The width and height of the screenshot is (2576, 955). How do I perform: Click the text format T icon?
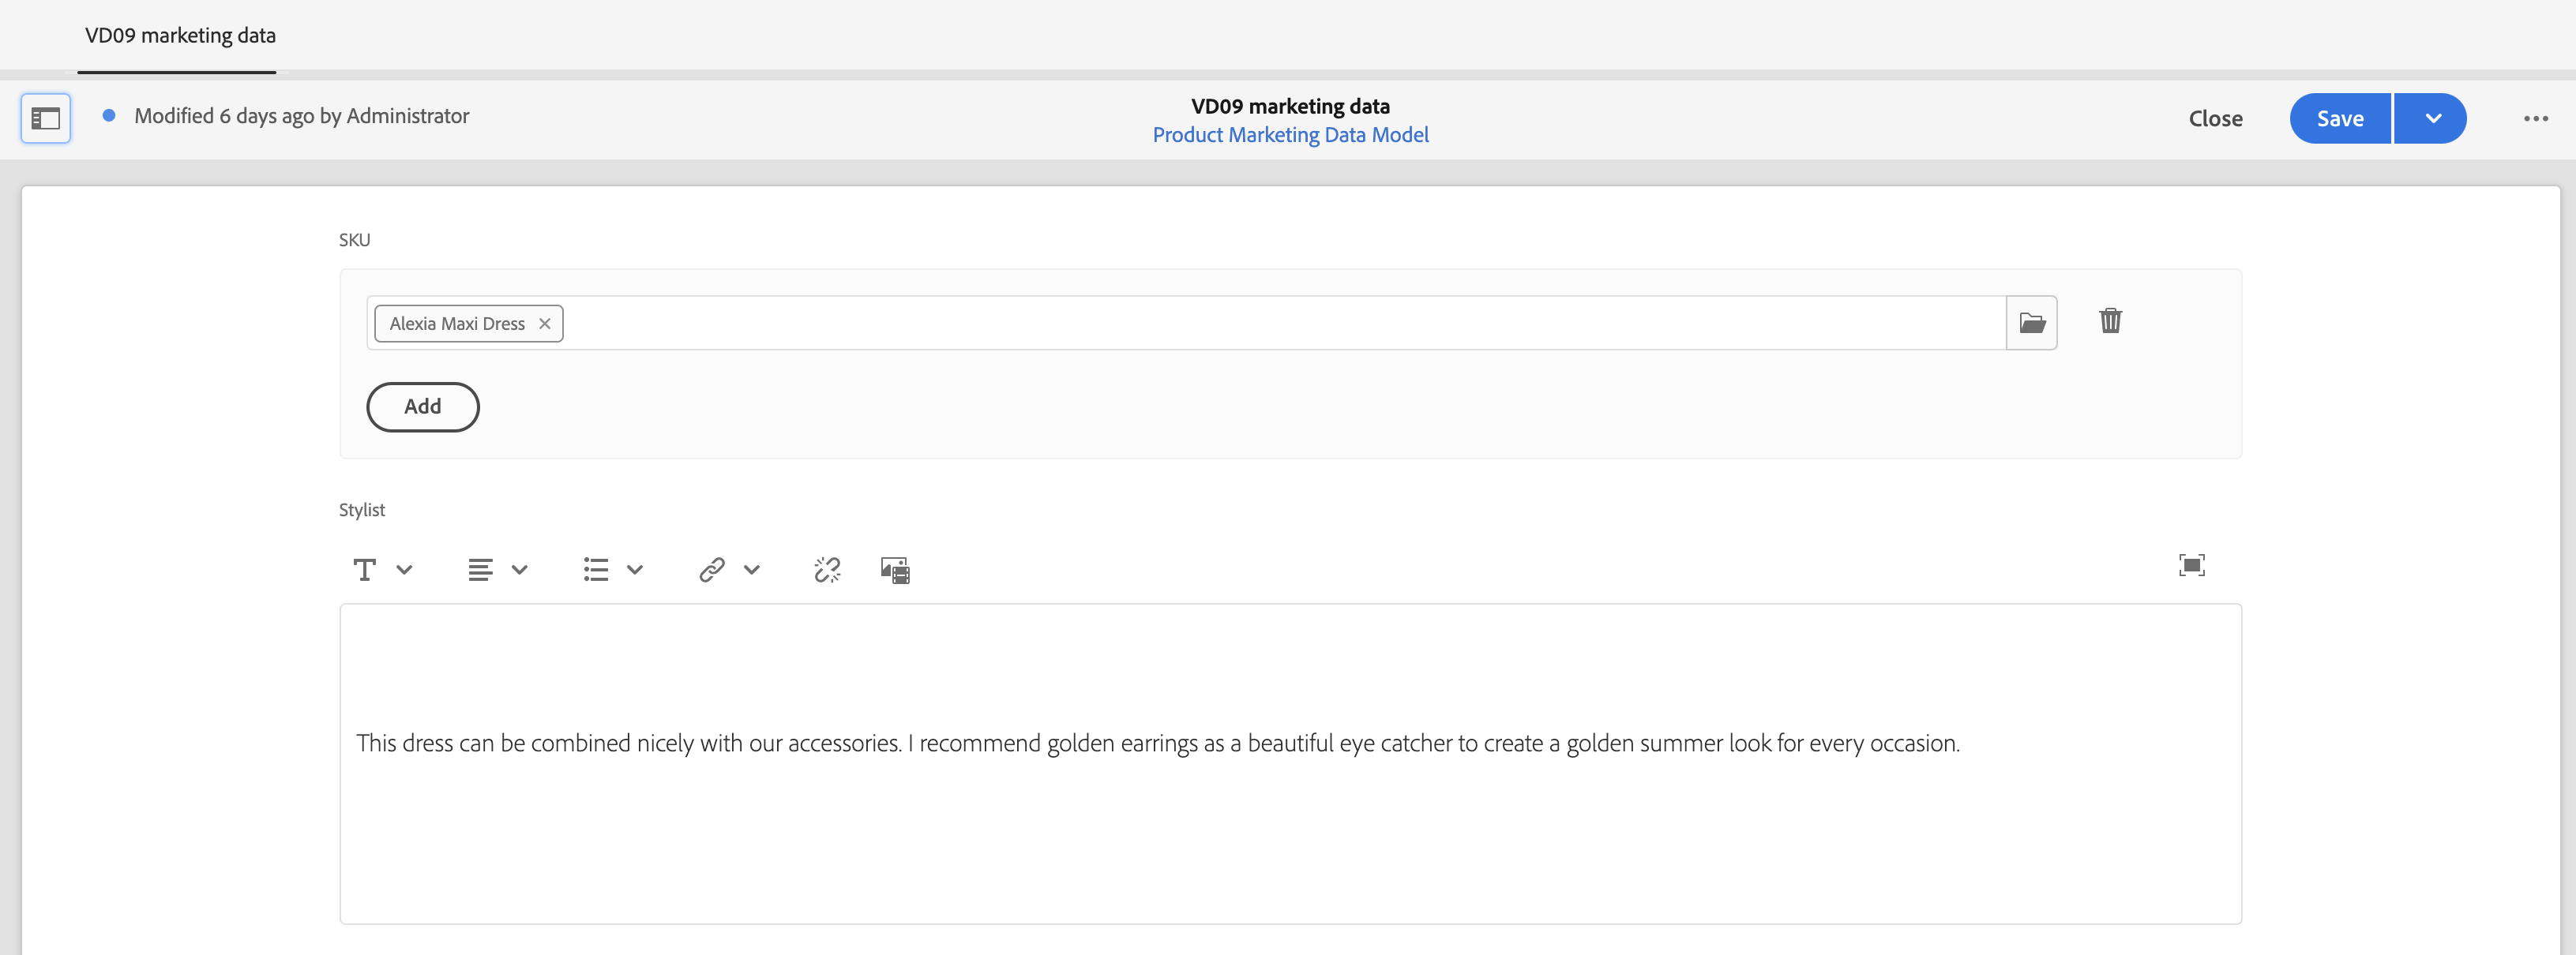coord(365,569)
